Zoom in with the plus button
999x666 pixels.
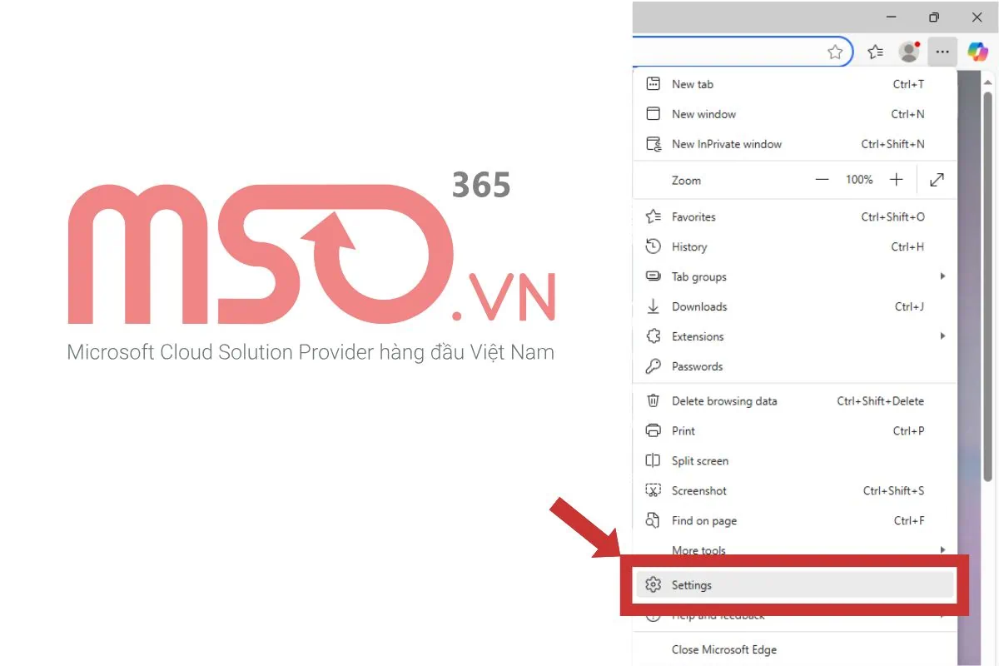(x=896, y=180)
